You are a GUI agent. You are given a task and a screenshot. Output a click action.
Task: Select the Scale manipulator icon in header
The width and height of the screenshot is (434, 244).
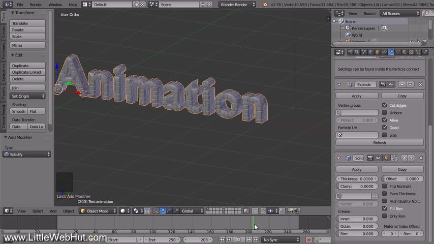[176, 211]
